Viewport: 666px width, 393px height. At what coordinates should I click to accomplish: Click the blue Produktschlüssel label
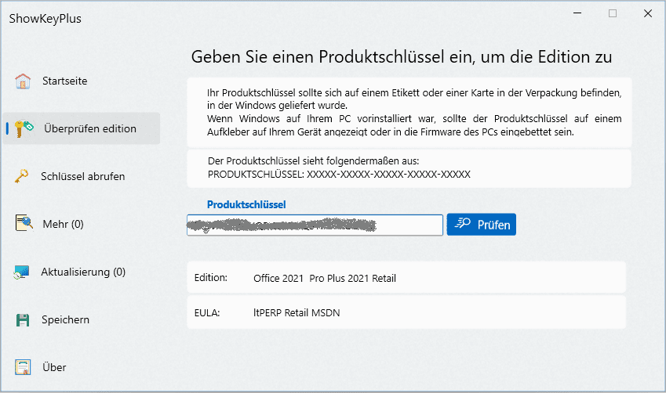point(246,204)
